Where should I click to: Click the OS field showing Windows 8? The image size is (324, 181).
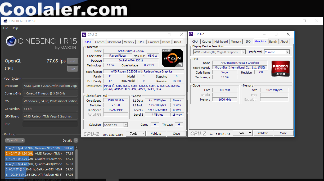click(x=50, y=101)
